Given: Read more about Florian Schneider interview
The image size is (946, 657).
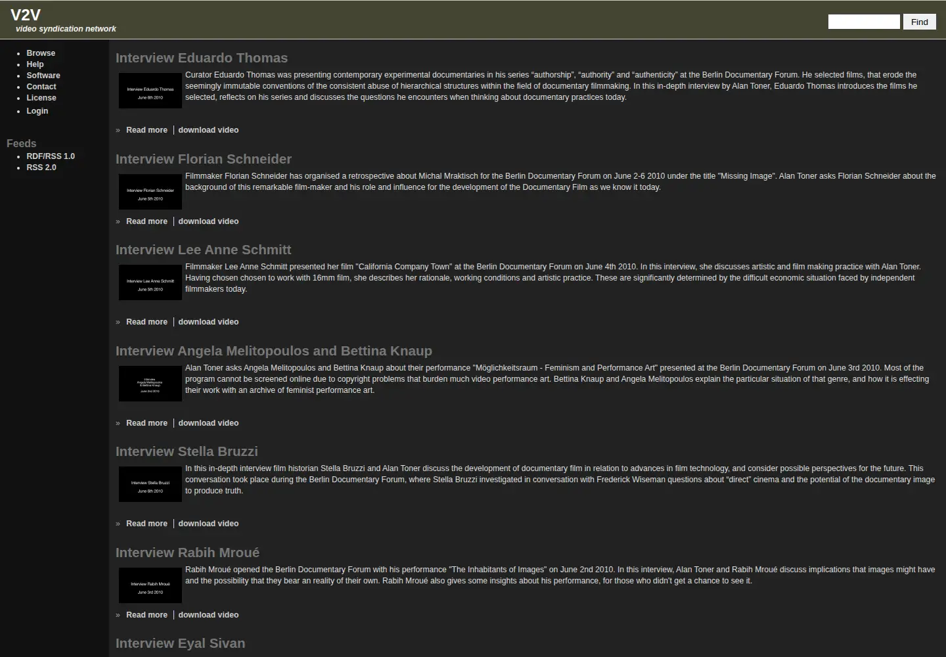Looking at the screenshot, I should pos(146,221).
